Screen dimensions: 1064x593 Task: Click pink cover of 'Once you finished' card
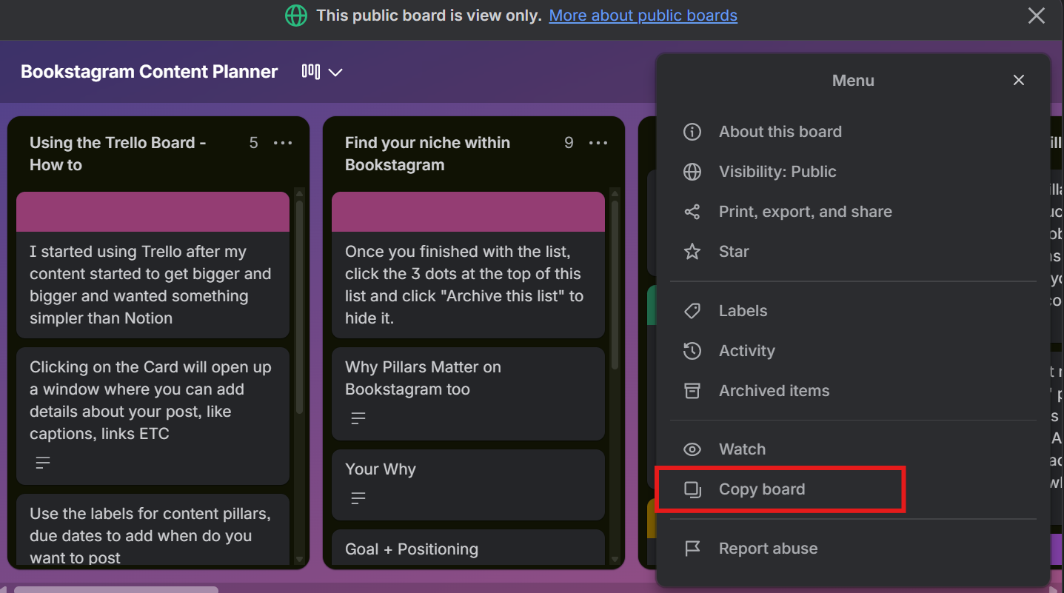468,212
